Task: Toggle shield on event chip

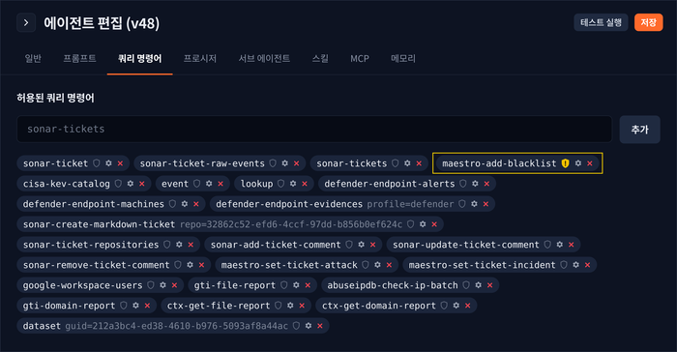Action: (x=197, y=184)
